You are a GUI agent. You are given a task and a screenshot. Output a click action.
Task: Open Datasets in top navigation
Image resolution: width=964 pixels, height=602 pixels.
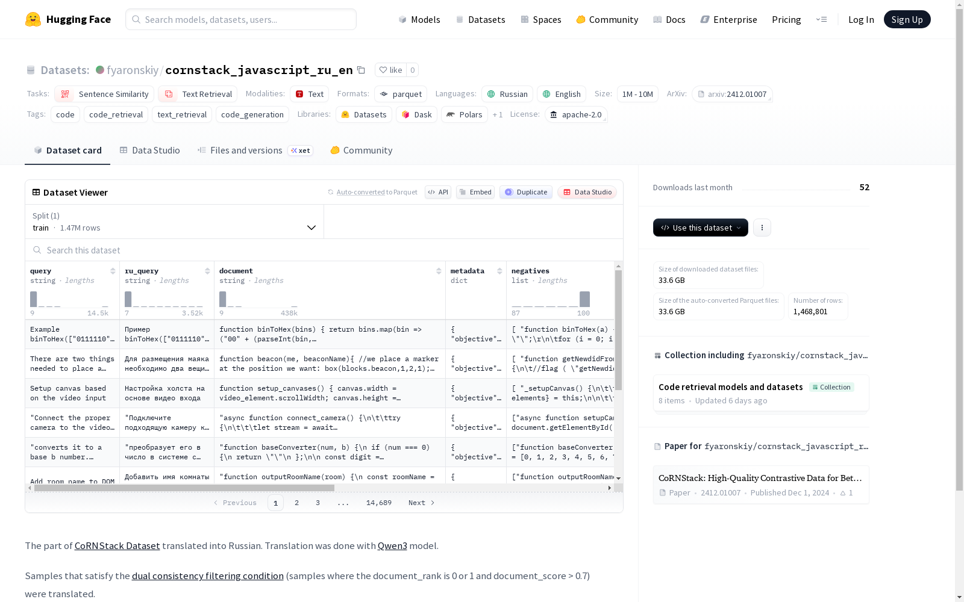pos(480,19)
